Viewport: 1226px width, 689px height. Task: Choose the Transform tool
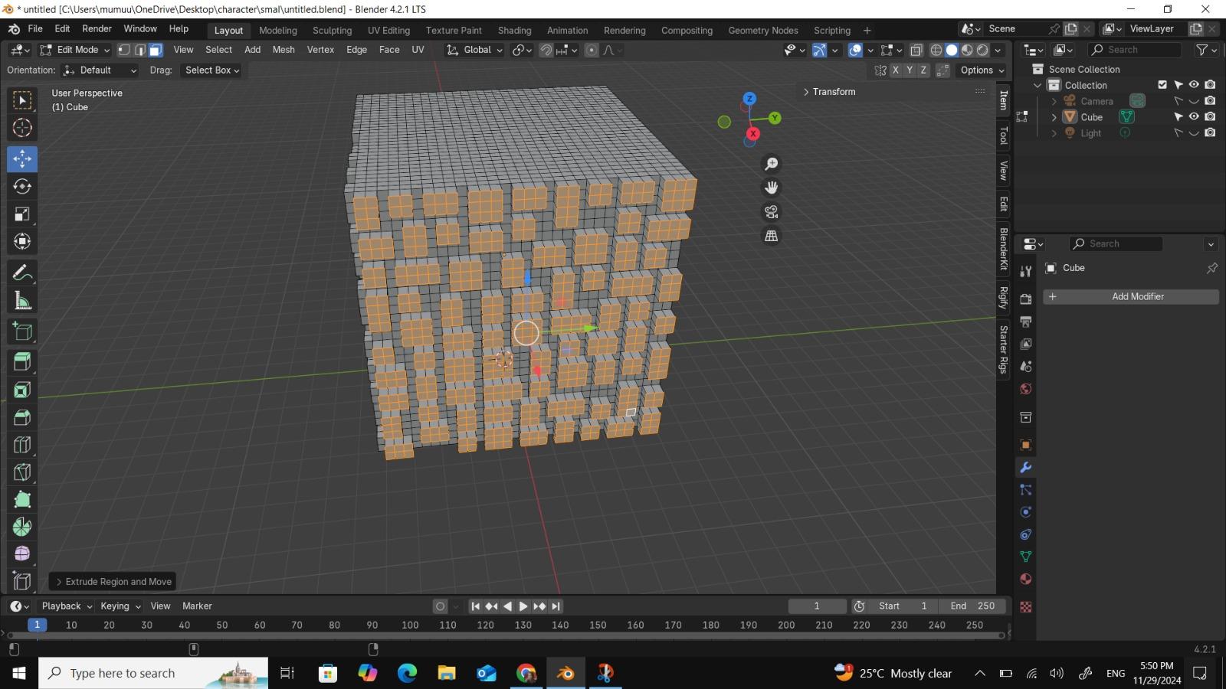click(x=22, y=241)
